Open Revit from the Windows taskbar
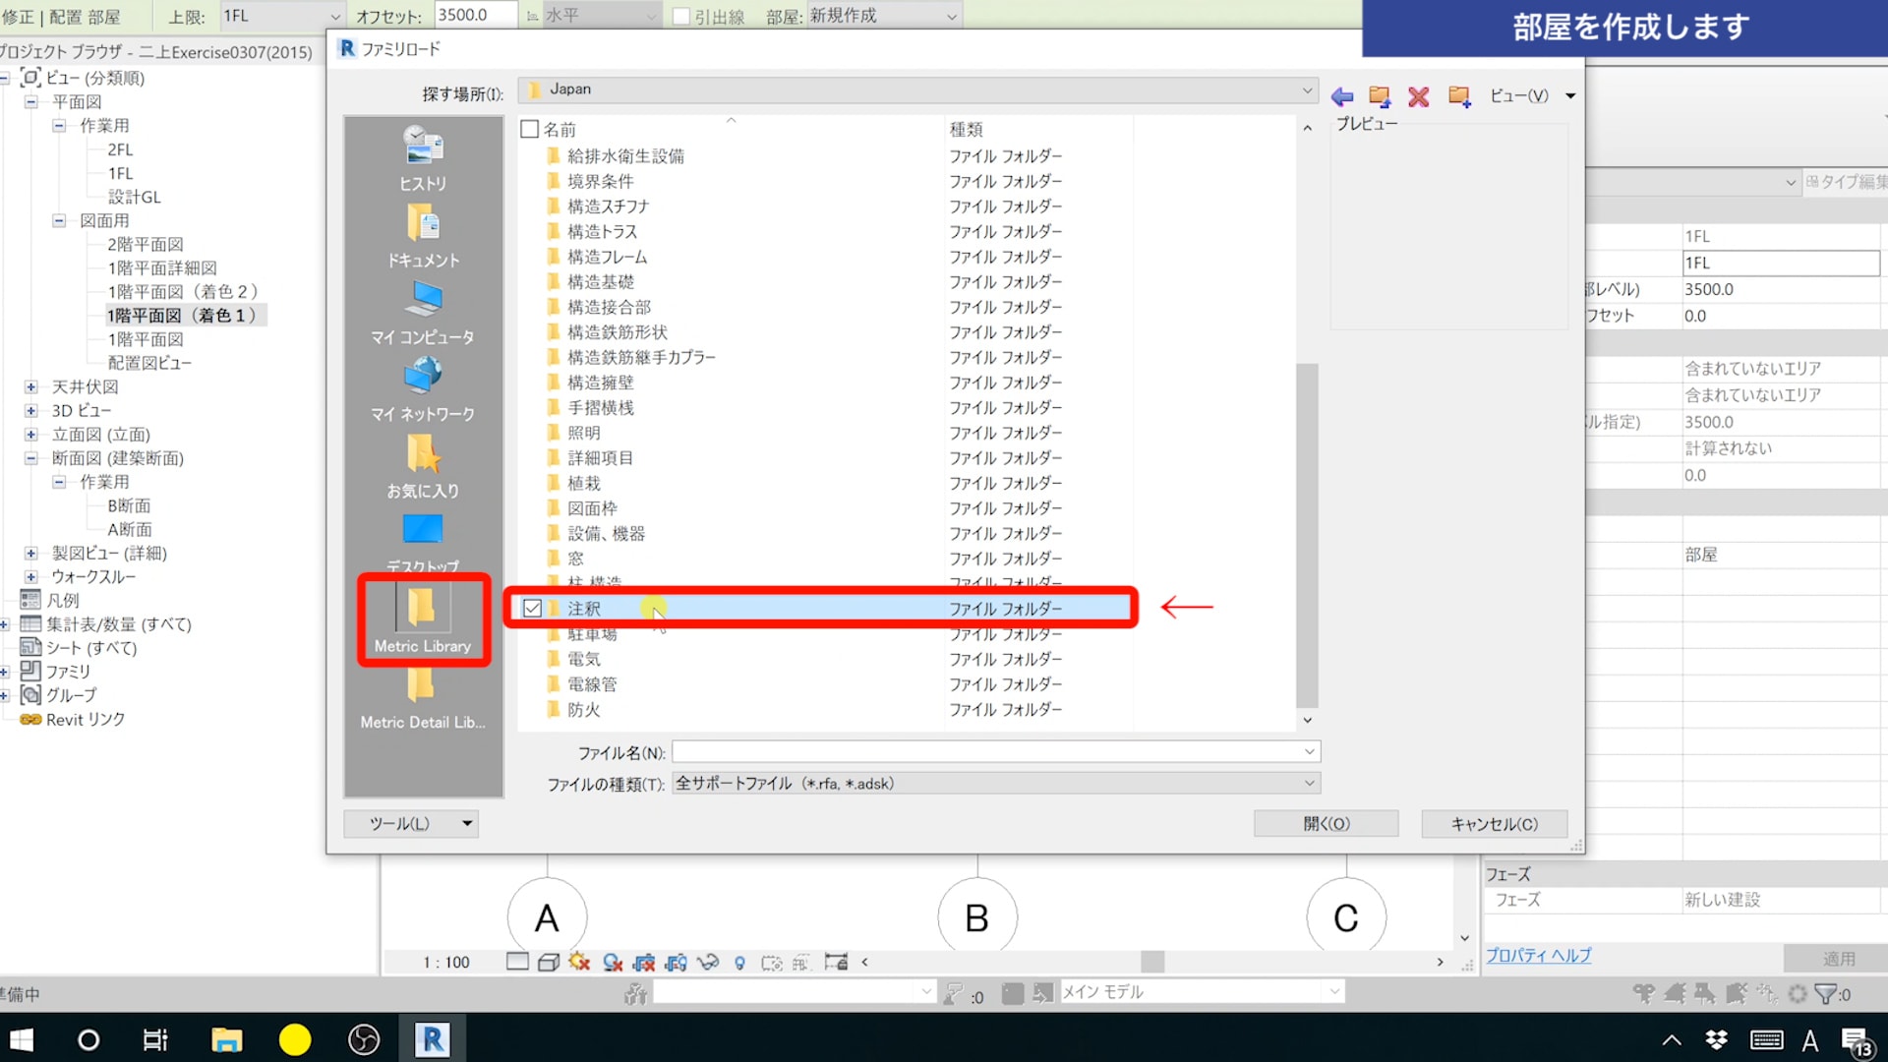 [x=432, y=1038]
